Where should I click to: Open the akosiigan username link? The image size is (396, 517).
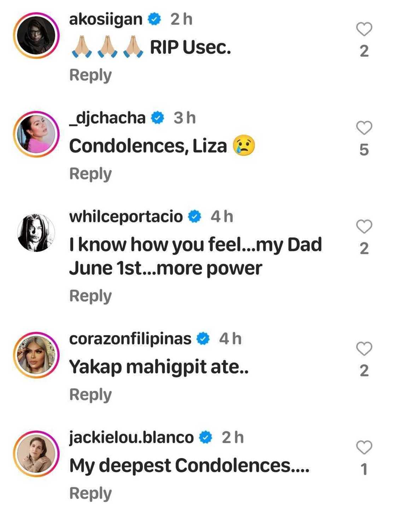point(106,19)
